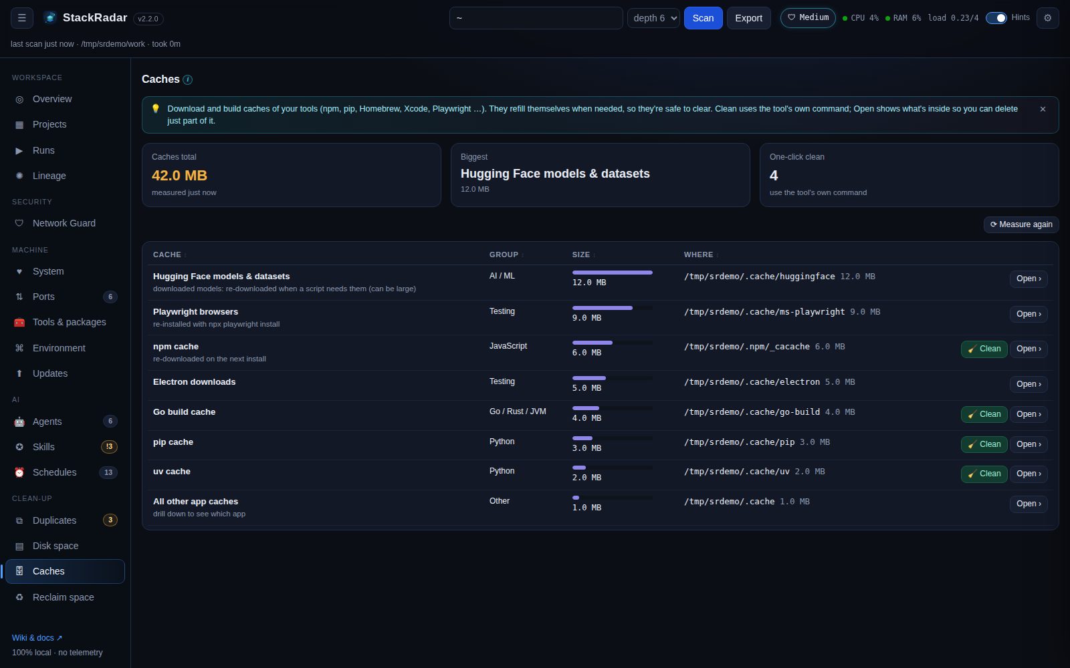Image resolution: width=1070 pixels, height=668 pixels.
Task: Clean the uv cache
Action: point(984,474)
